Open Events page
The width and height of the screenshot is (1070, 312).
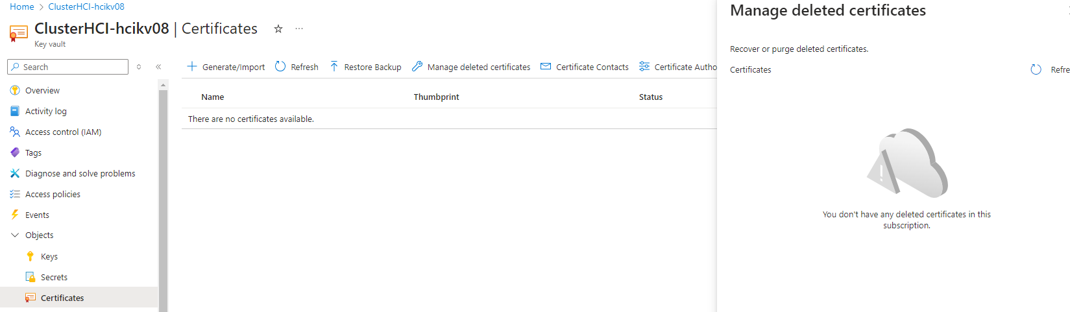37,215
